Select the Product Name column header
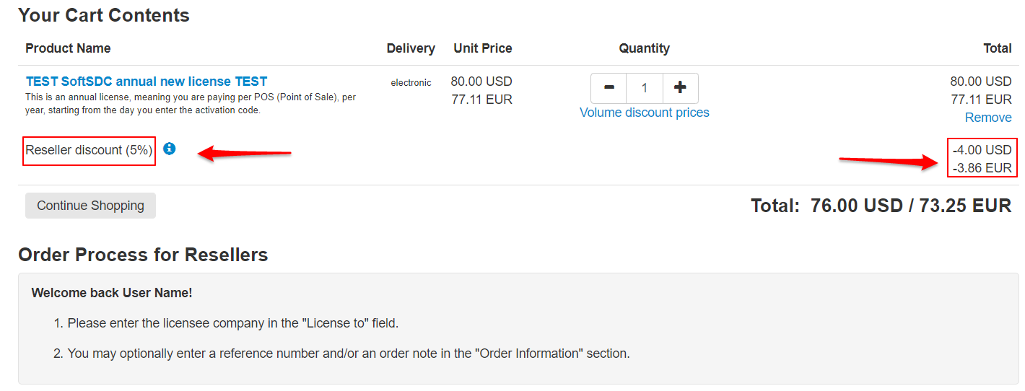 [68, 48]
